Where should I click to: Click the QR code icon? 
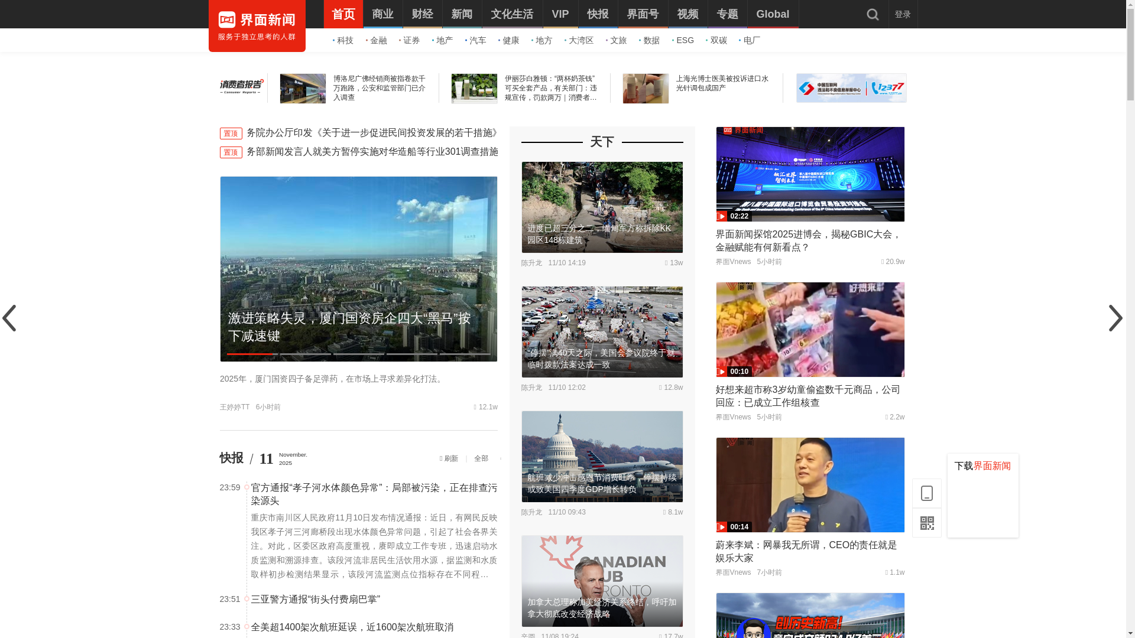[926, 523]
